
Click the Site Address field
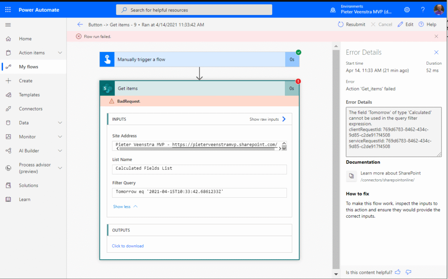click(199, 146)
